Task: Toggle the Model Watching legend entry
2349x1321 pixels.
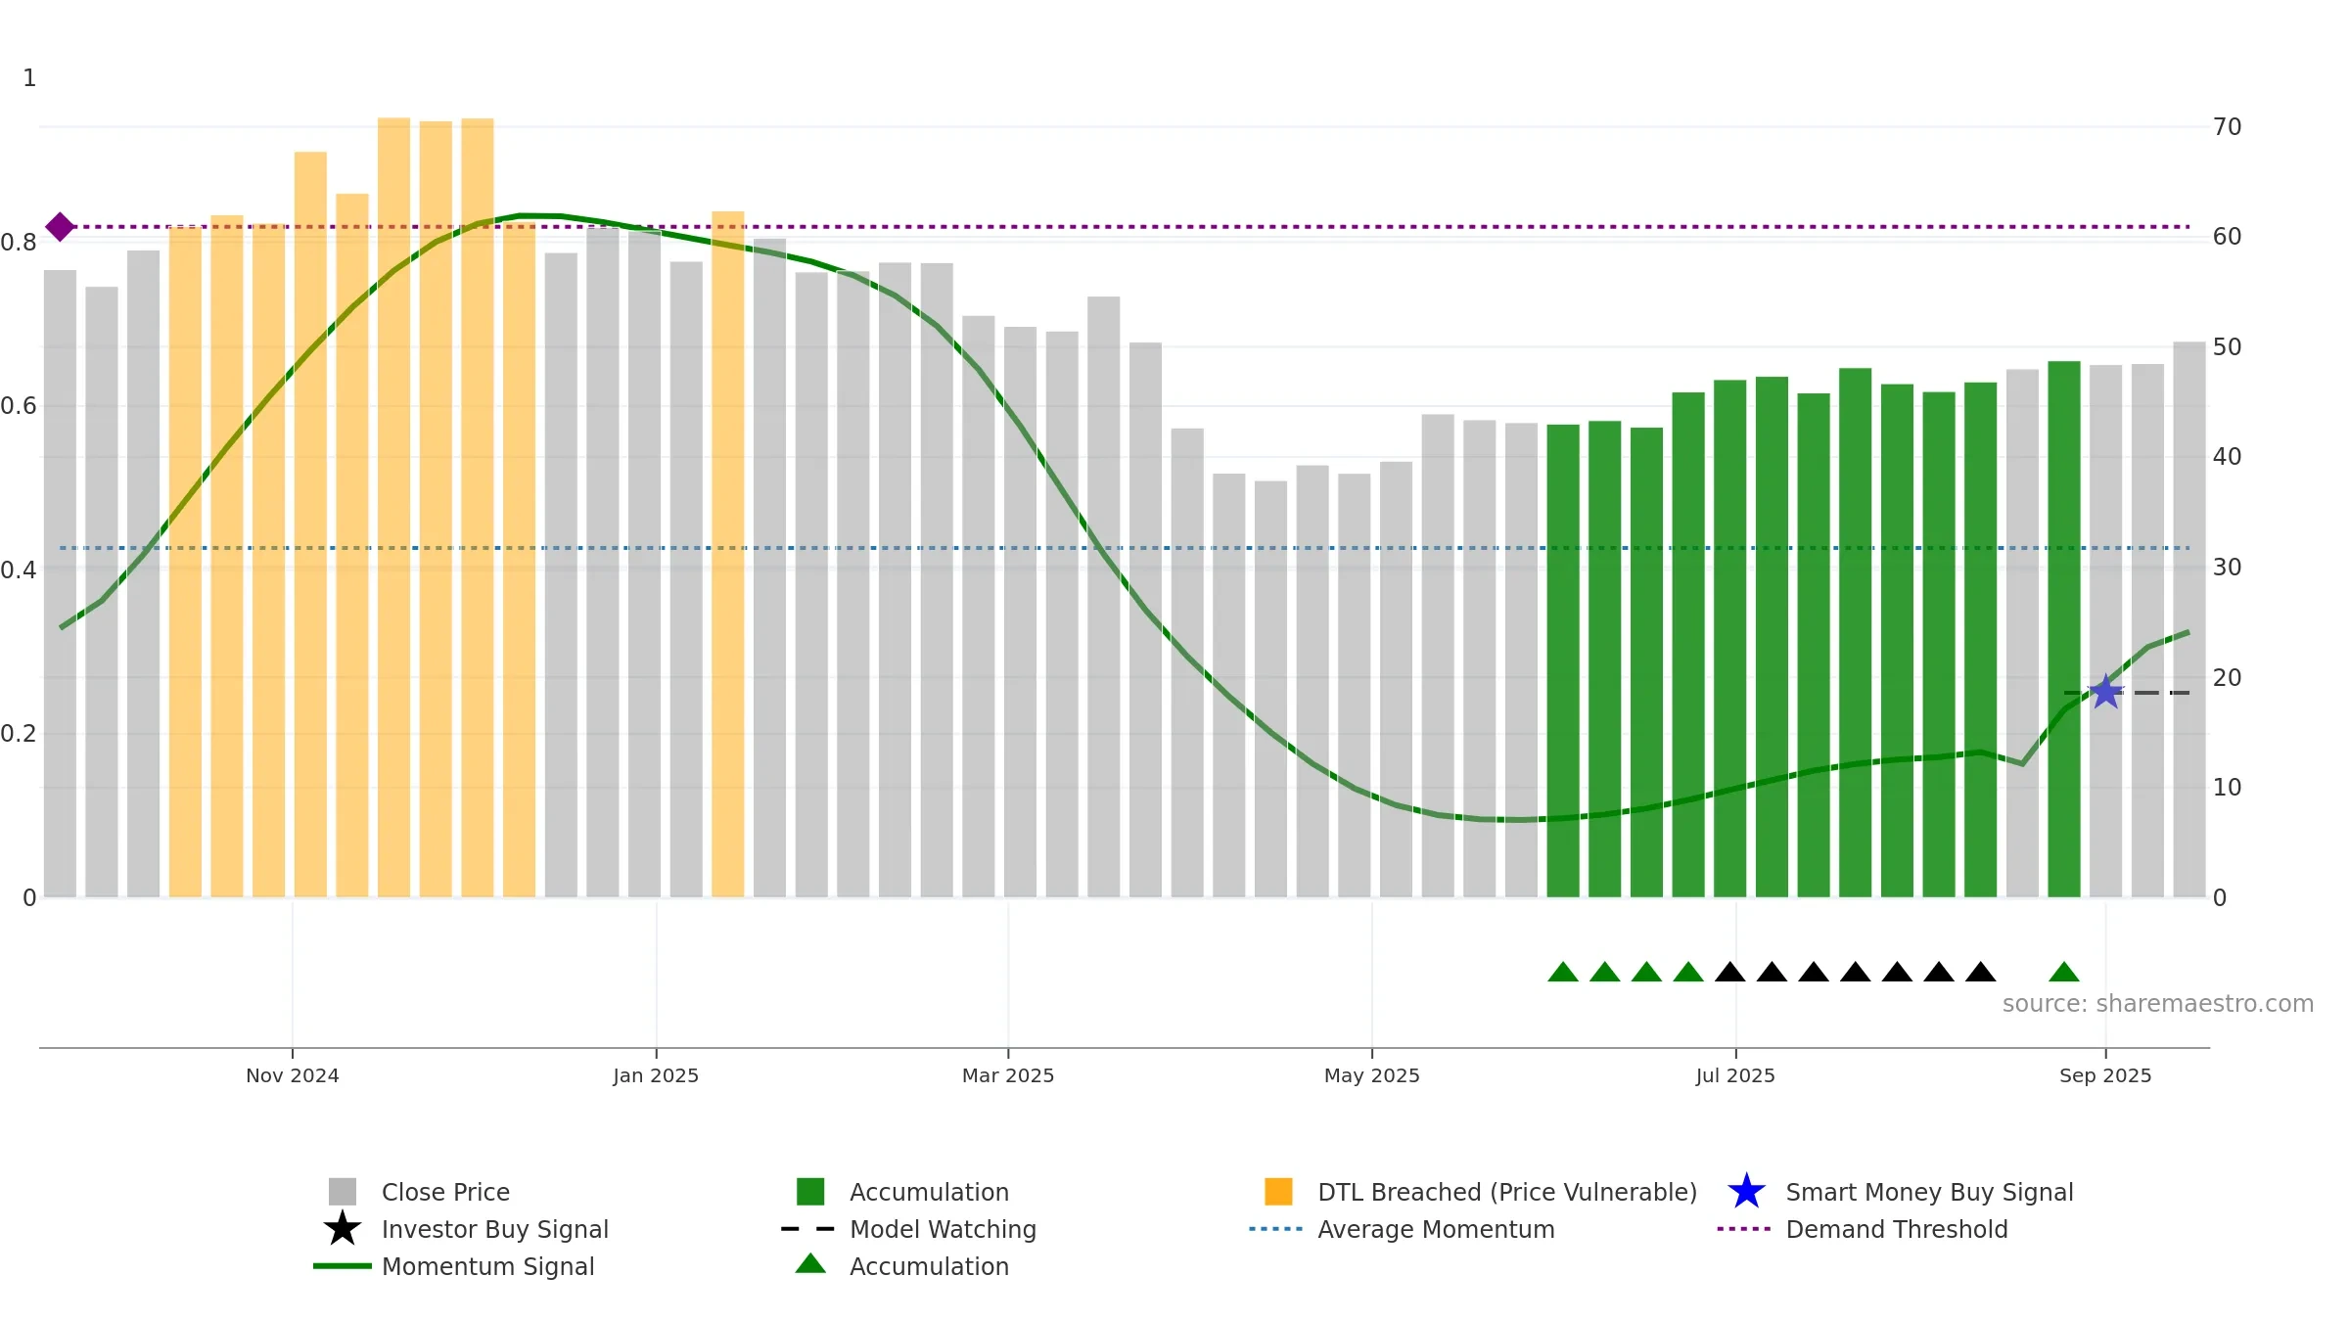Action: [x=909, y=1229]
